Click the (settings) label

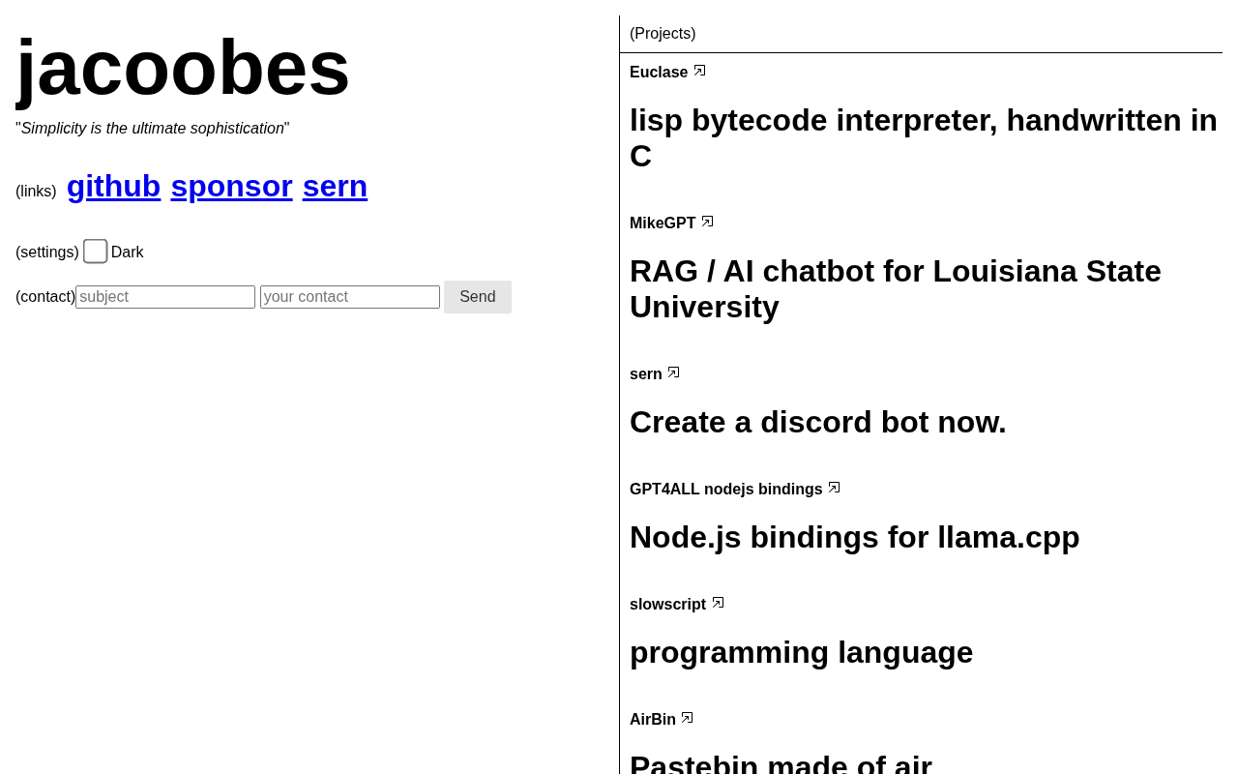47,253
